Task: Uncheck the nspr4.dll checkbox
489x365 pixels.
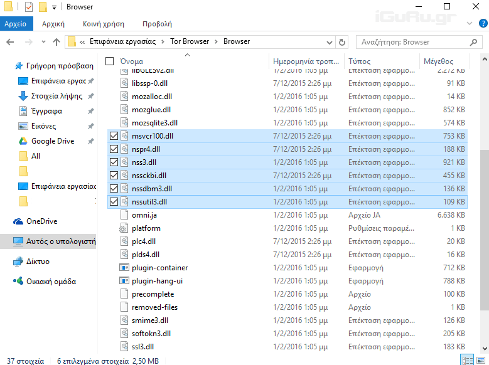Action: [114, 149]
